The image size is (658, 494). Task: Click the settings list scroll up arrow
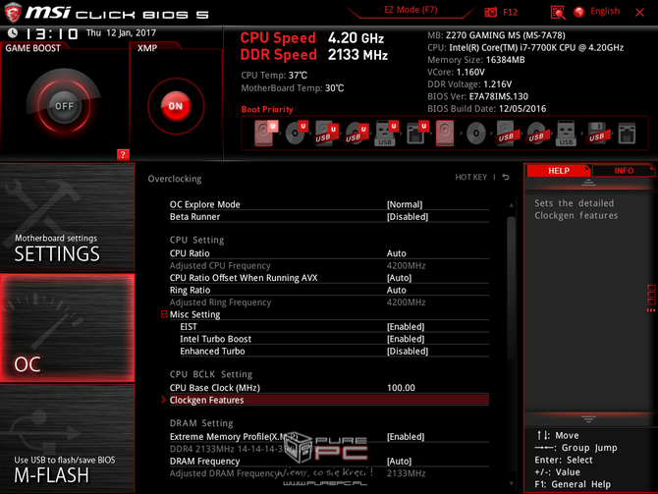point(511,205)
